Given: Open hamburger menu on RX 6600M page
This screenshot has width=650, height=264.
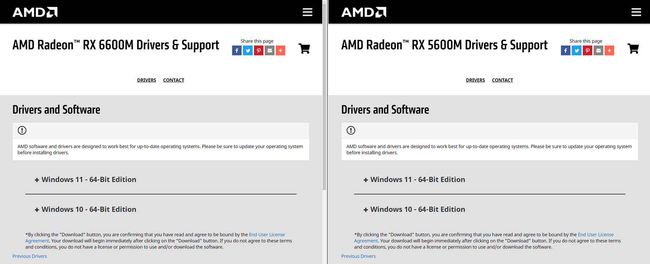Looking at the screenshot, I should tap(307, 12).
